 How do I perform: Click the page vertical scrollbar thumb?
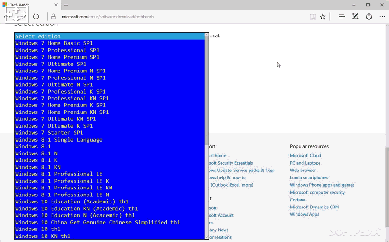[x=387, y=187]
